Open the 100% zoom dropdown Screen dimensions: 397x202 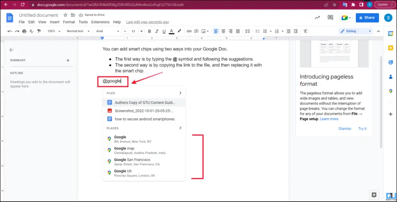[x=54, y=31]
